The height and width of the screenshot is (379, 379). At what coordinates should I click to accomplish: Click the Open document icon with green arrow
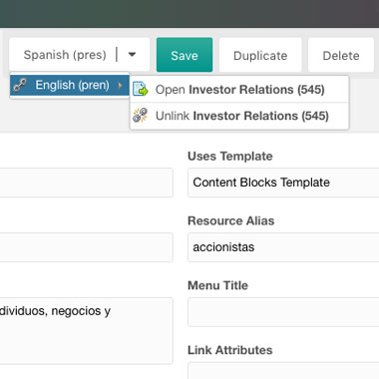click(140, 89)
